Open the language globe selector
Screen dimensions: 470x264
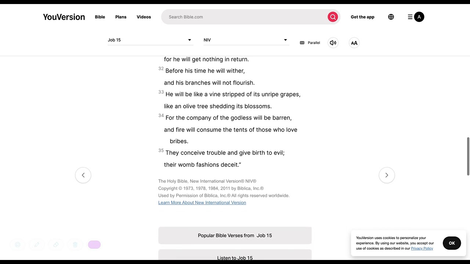[391, 17]
